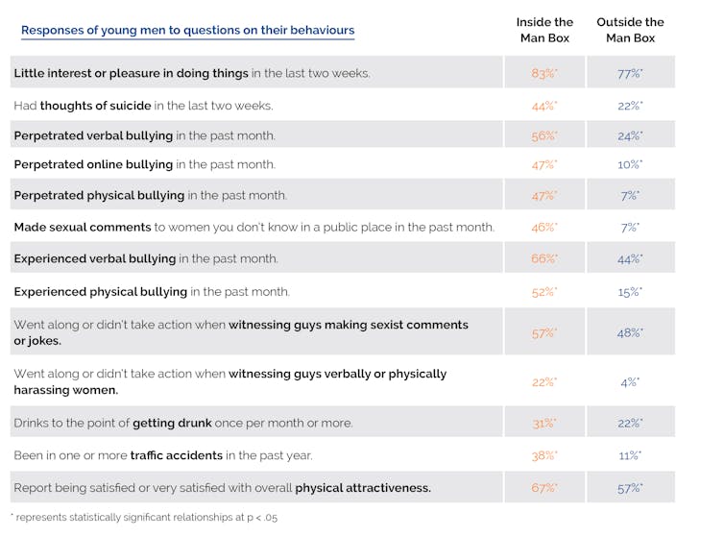724x536 pixels.
Task: Click the 83% value for little interest
Action: pyautogui.click(x=543, y=73)
